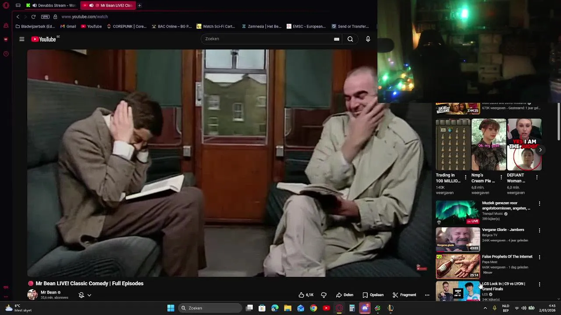This screenshot has height=315, width=561.
Task: Switch to Mr Bean LIVE tab
Action: tap(108, 5)
